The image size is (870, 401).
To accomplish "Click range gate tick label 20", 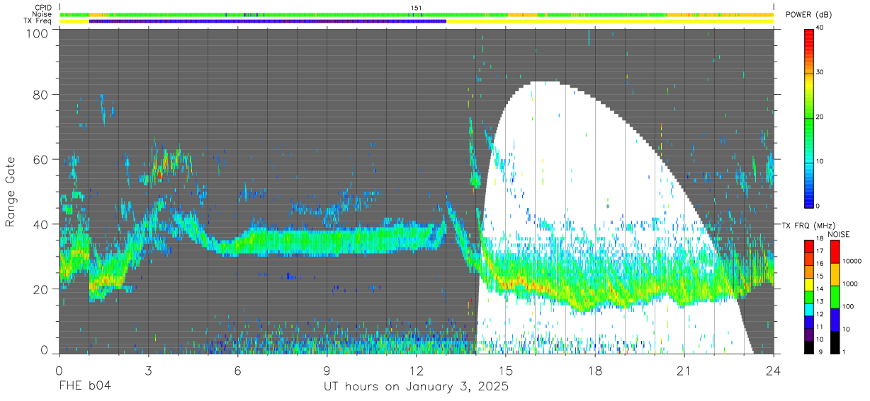I will pos(41,289).
